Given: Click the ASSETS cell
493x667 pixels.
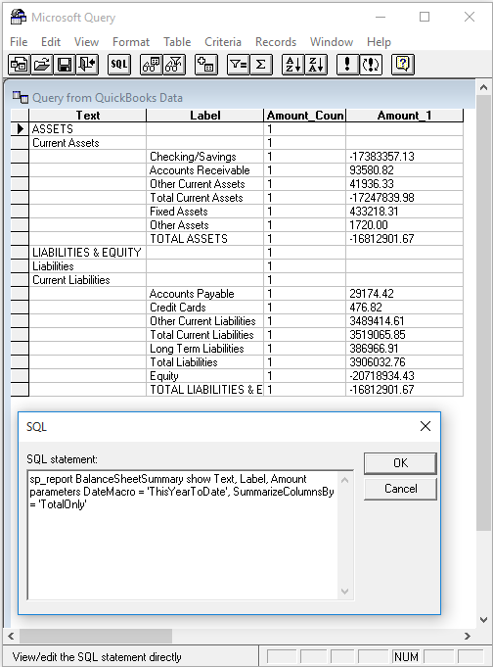Looking at the screenshot, I should pyautogui.click(x=88, y=129).
